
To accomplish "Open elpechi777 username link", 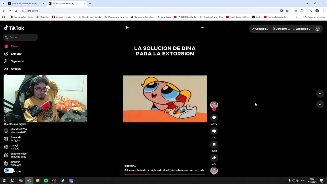I will coord(130,166).
